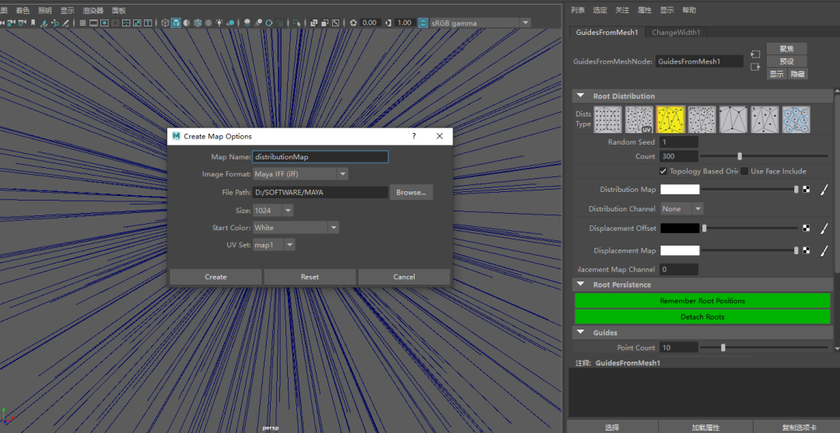Switch to the ChangeWidth1 tab

pyautogui.click(x=676, y=32)
